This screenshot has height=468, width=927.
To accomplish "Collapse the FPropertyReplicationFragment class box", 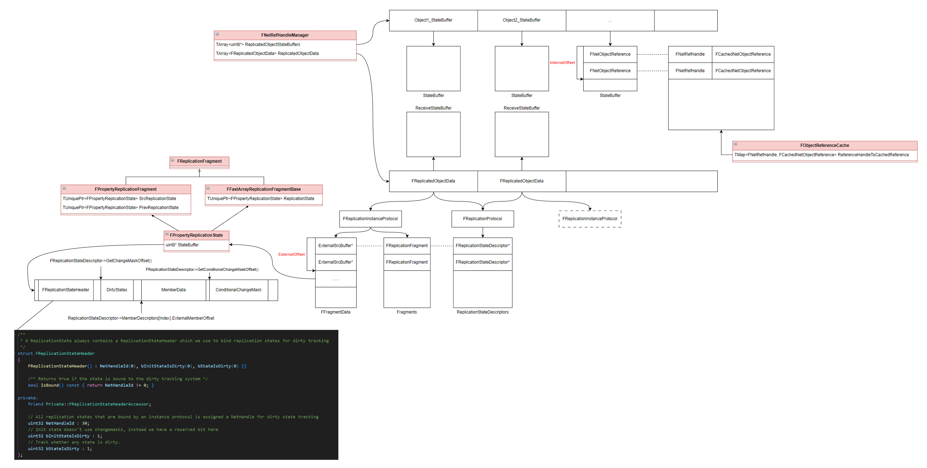I will 64,188.
